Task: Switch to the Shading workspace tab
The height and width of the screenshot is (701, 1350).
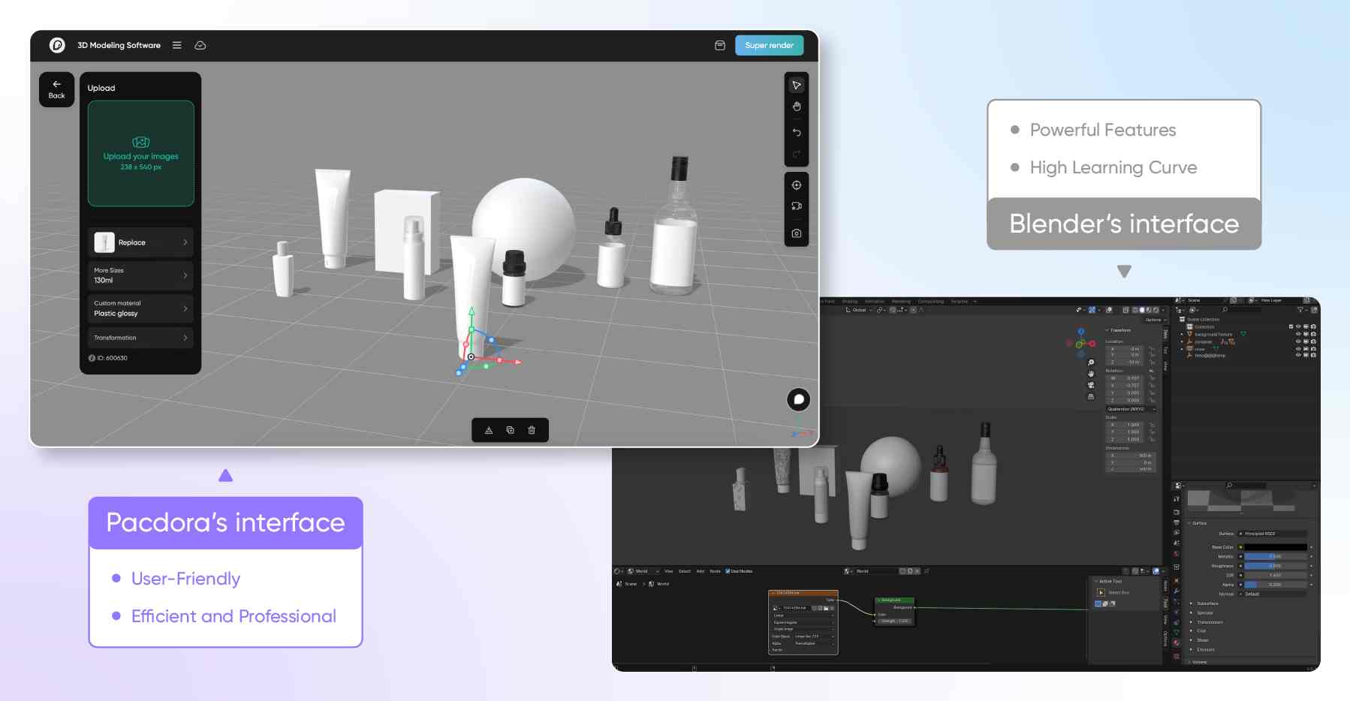Action: [x=849, y=301]
